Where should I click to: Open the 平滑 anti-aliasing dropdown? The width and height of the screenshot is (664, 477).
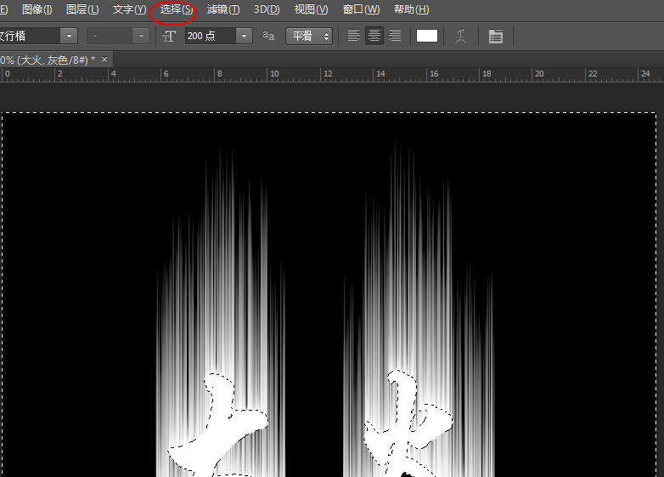pyautogui.click(x=309, y=36)
